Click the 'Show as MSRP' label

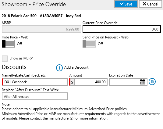pos(21,58)
